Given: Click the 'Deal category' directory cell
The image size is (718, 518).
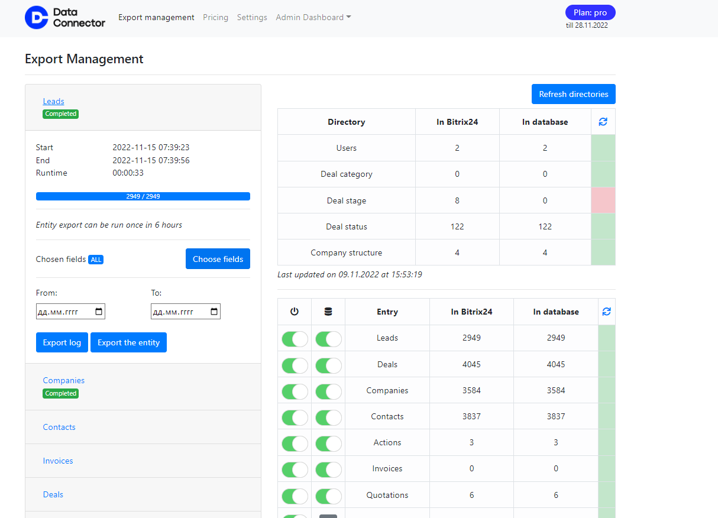Looking at the screenshot, I should 347,174.
